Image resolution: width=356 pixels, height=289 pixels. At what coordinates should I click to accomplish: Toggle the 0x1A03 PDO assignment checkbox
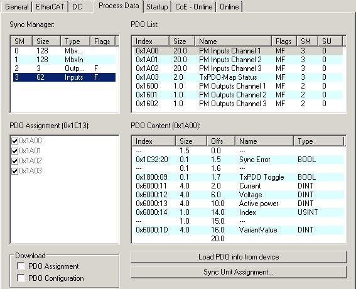click(15, 171)
